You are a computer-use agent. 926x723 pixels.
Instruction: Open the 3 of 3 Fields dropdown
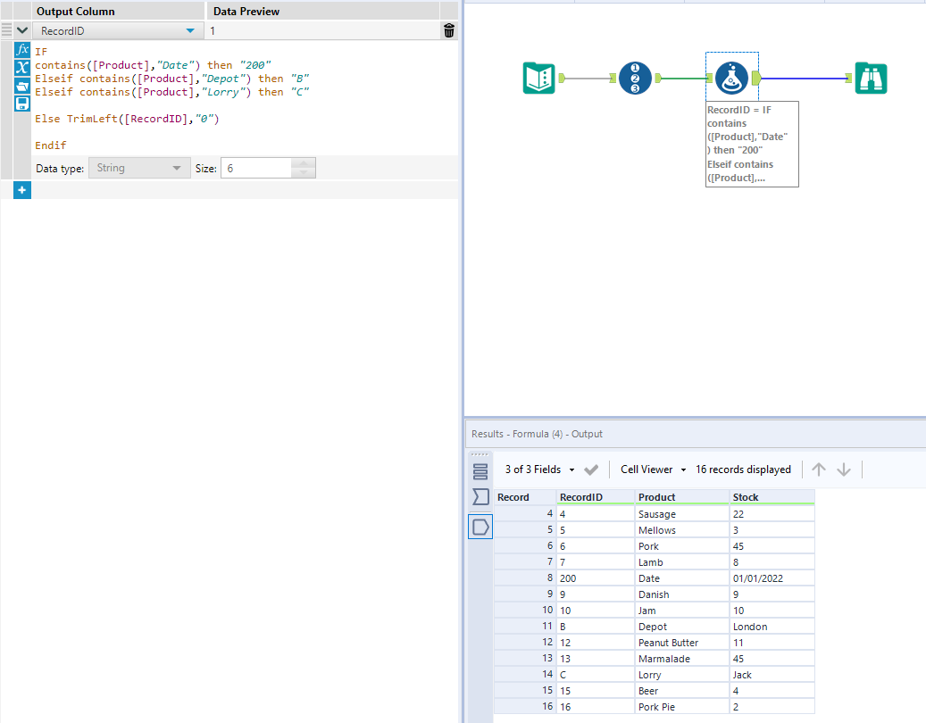(x=537, y=469)
